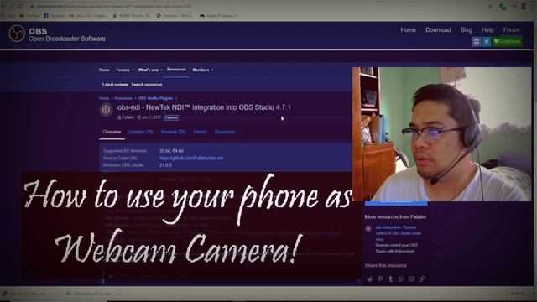537x302 pixels.
Task: Click the '21.0.0' minimum version text
Action: coord(165,165)
